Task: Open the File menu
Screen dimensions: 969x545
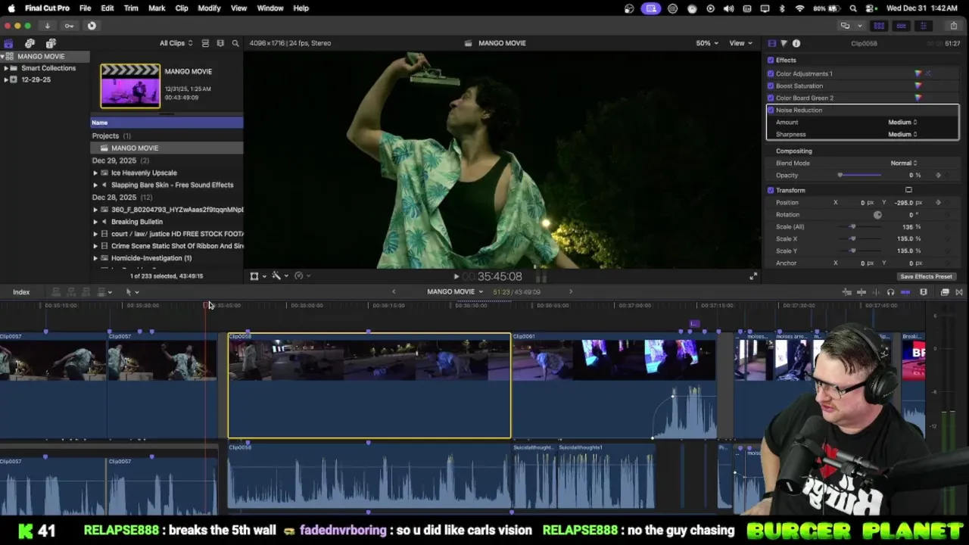Action: [x=85, y=8]
